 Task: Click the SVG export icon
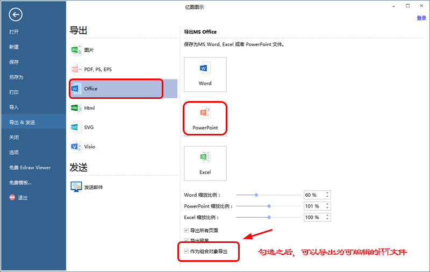click(x=76, y=127)
